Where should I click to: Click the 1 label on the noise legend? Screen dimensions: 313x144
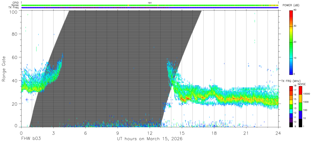[304, 126]
